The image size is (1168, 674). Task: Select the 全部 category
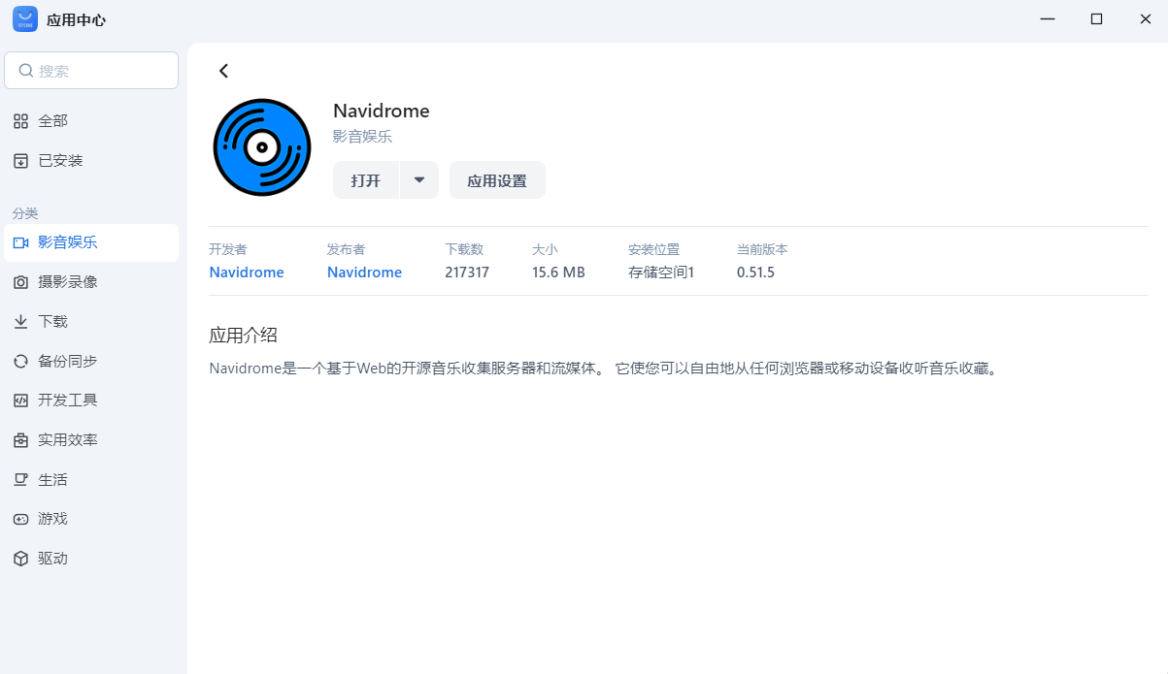(x=91, y=121)
